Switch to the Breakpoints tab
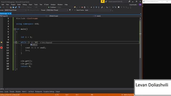This screenshot has width=171, height=96. click(39, 91)
